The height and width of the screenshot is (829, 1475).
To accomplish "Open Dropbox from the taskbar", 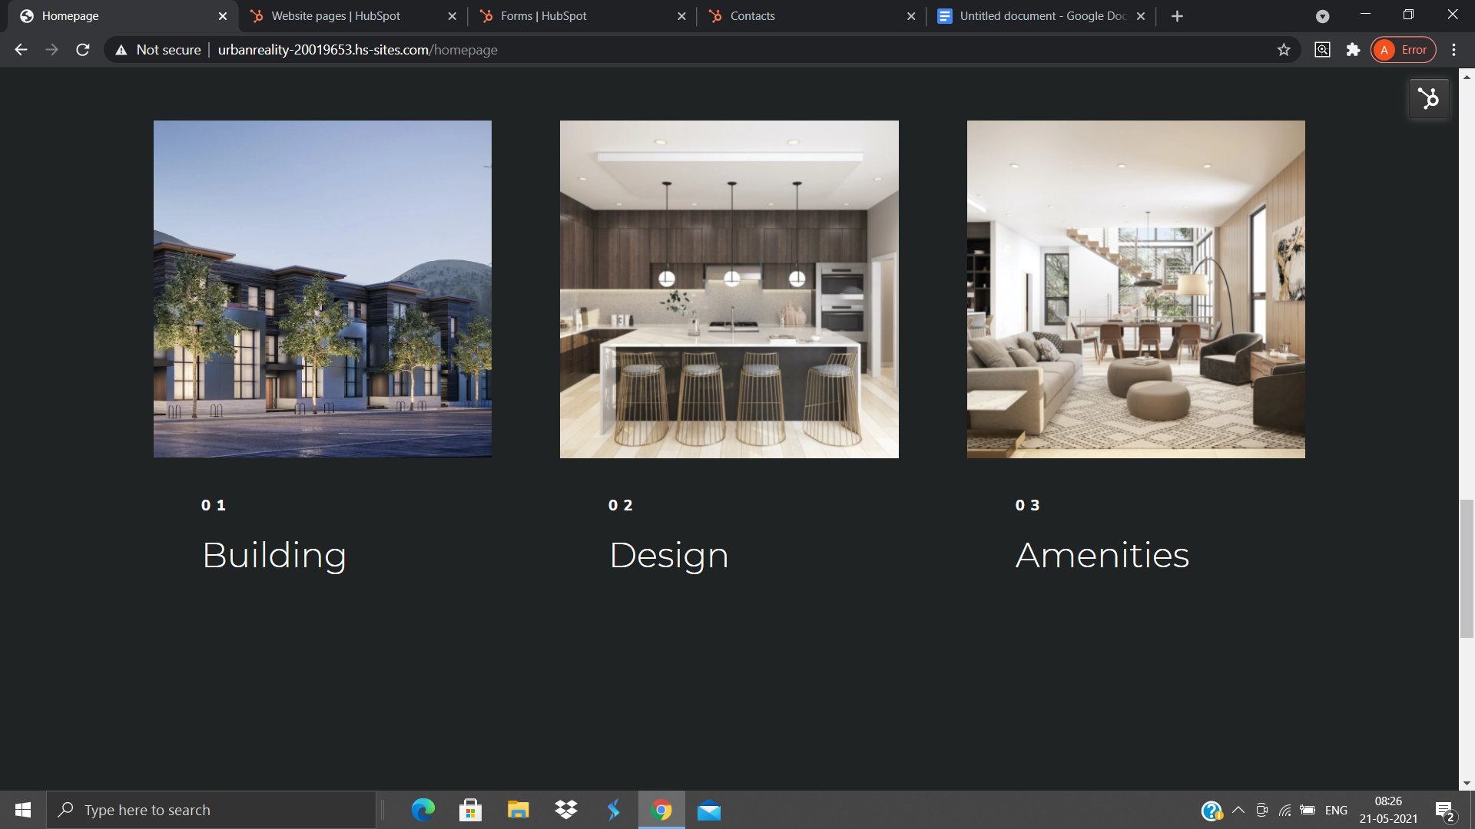I will point(566,810).
